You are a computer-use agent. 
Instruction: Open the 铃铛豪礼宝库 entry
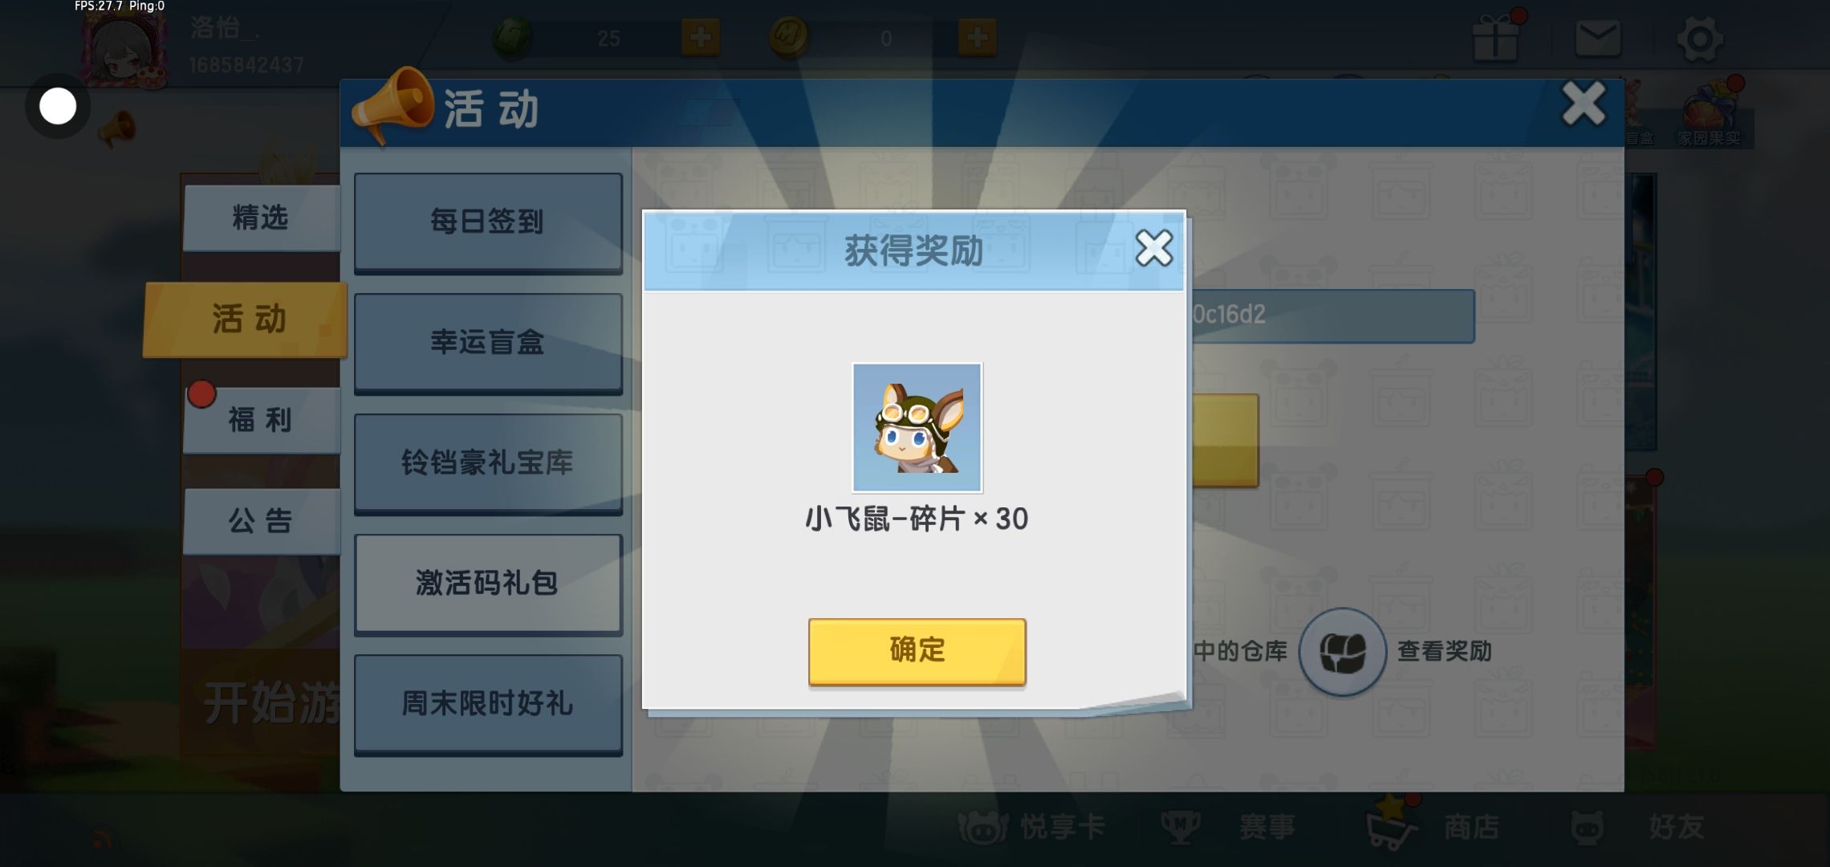488,463
